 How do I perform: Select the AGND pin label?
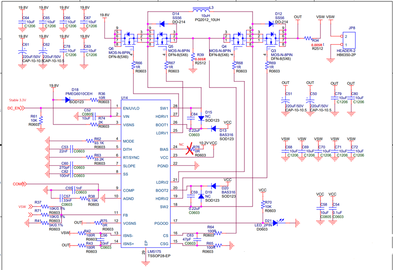tap(128, 199)
